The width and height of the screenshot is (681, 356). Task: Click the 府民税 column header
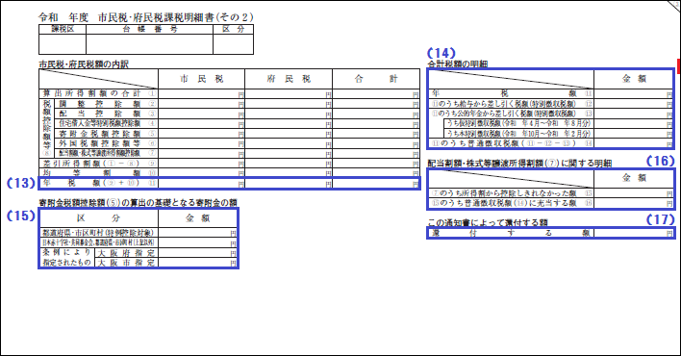(289, 79)
